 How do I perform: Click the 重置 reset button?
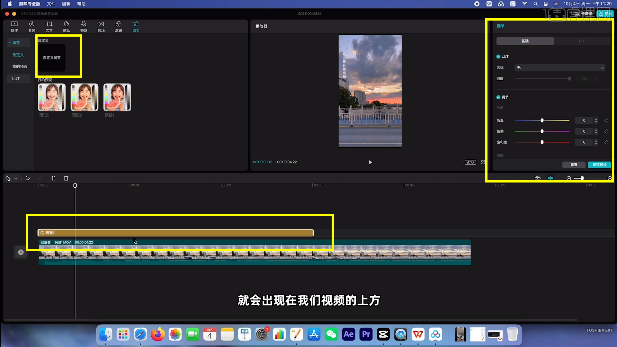point(574,165)
